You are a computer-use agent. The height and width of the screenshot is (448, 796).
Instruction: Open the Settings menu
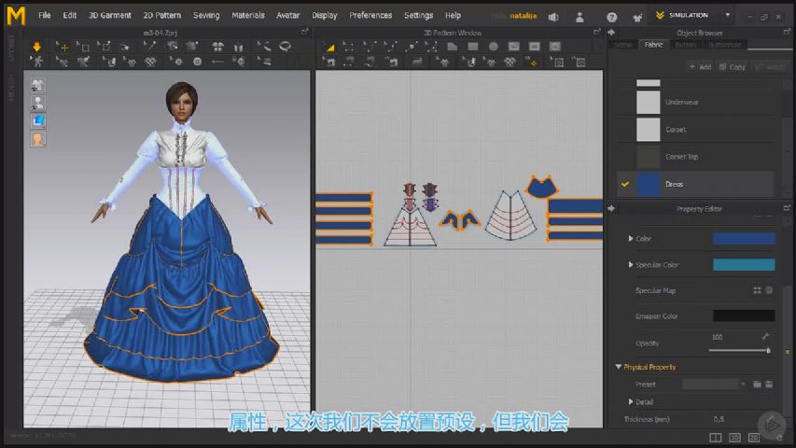click(418, 15)
